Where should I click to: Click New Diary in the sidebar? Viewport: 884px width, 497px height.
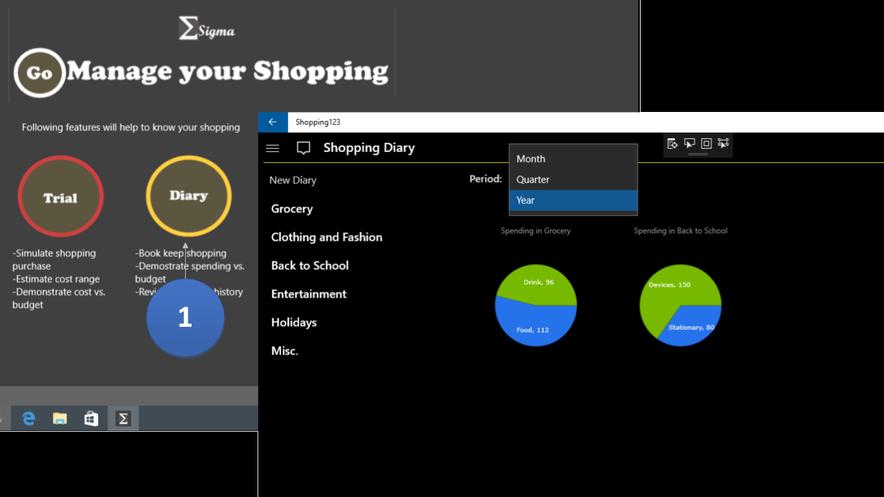293,180
